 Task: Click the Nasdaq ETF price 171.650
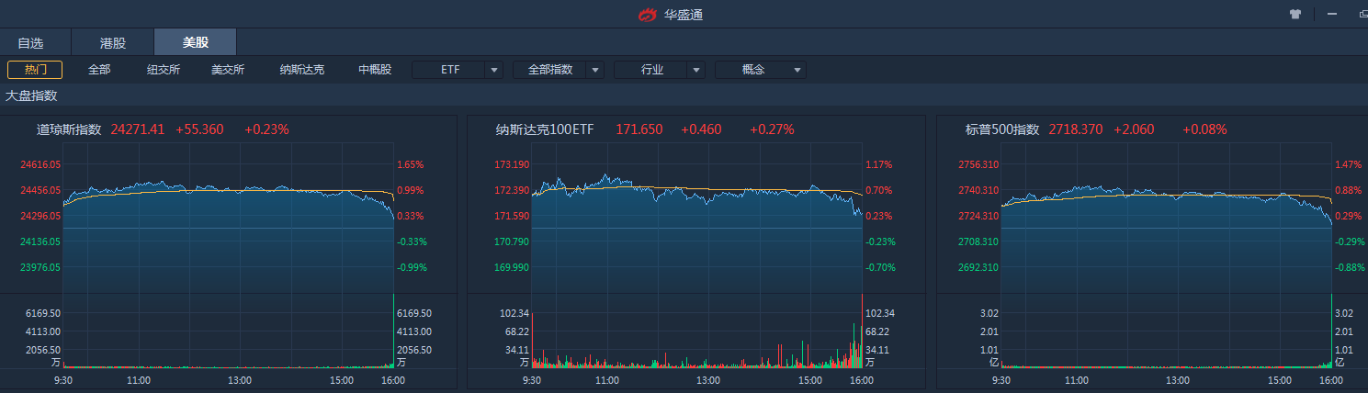(x=639, y=129)
